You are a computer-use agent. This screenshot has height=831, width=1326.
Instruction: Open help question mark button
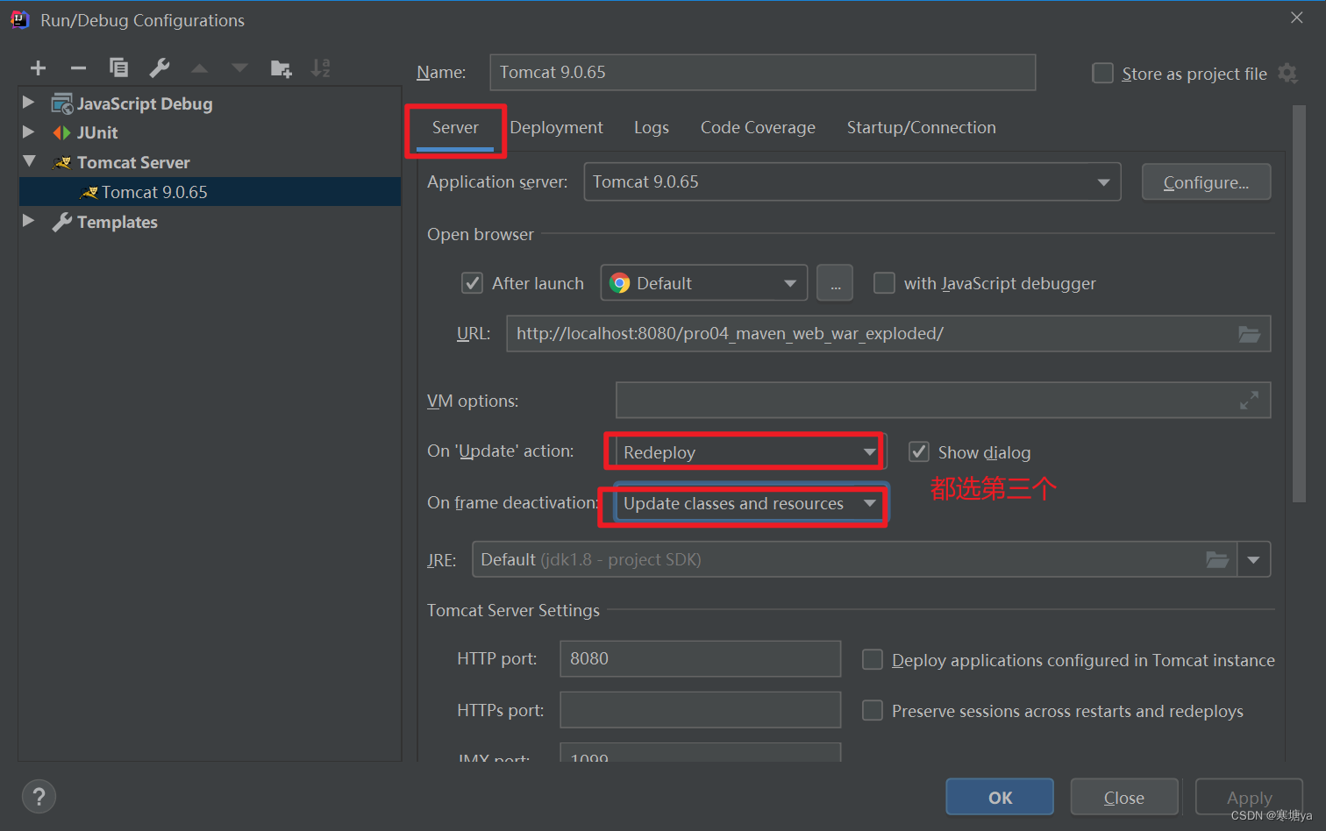coord(39,797)
